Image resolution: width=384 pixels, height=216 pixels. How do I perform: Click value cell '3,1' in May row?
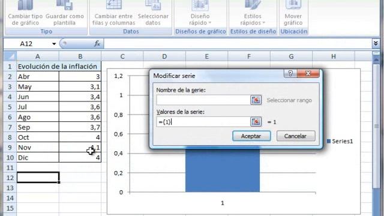(x=80, y=86)
